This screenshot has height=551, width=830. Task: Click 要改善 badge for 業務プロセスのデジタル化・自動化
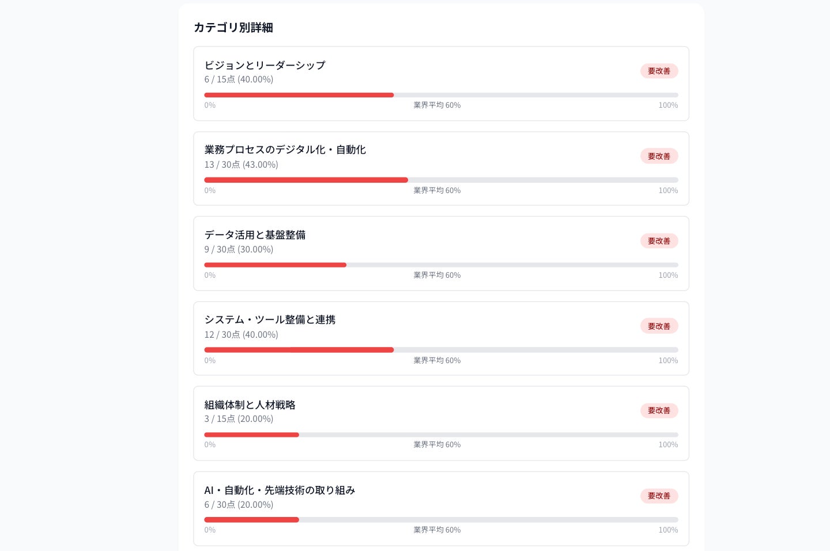tap(659, 156)
